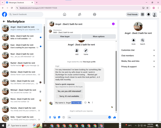Image resolution: width=161 pixels, height=128 pixels.
Task: Open Windows Start menu
Action: coord(3,125)
